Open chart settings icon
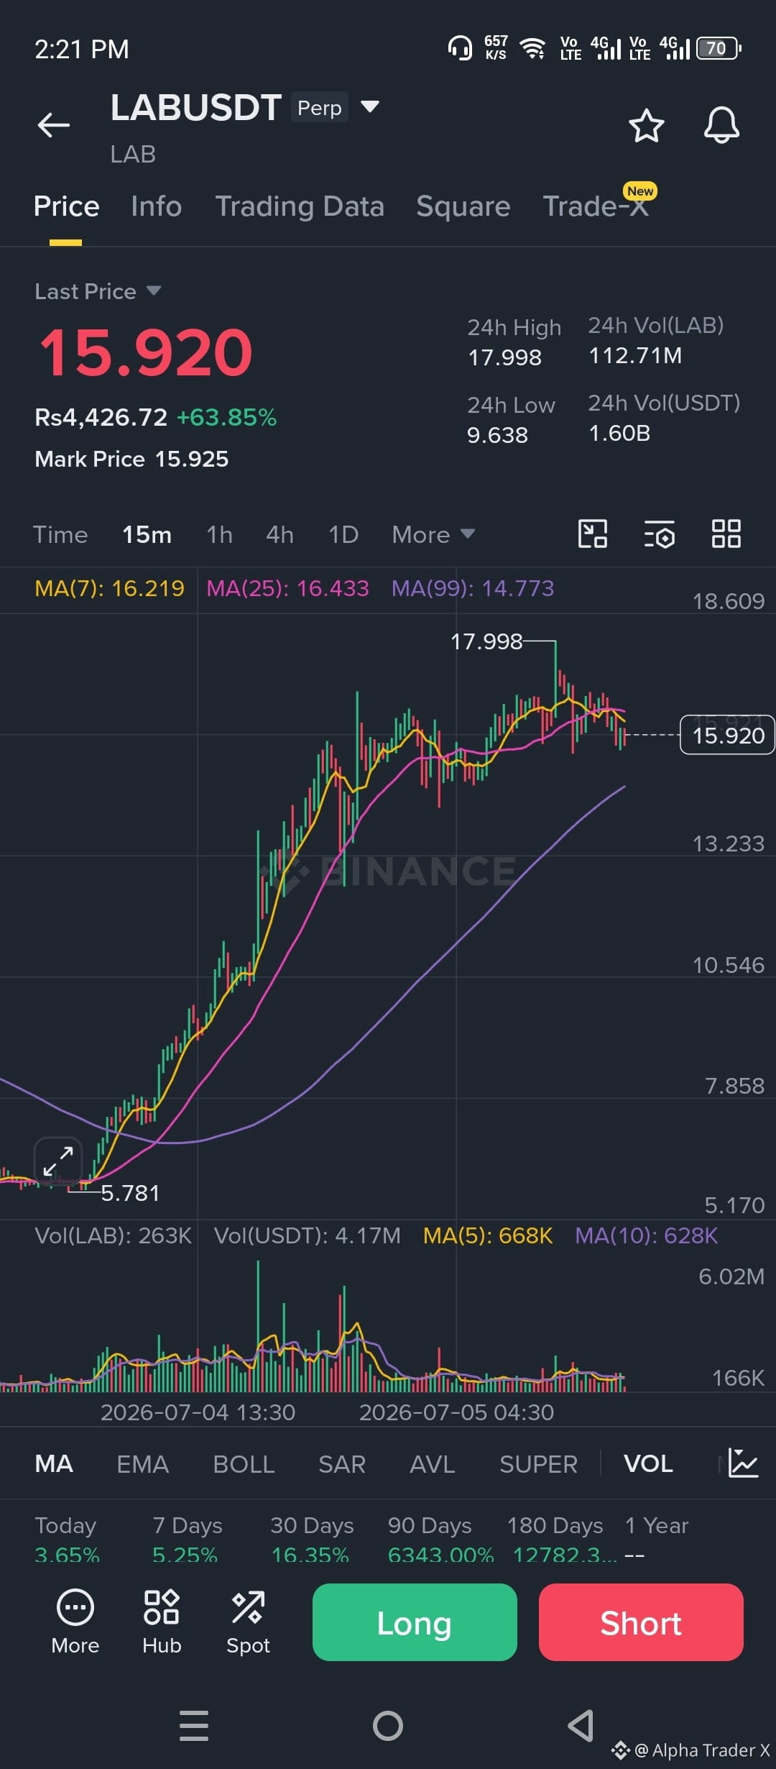This screenshot has width=776, height=1769. click(659, 534)
